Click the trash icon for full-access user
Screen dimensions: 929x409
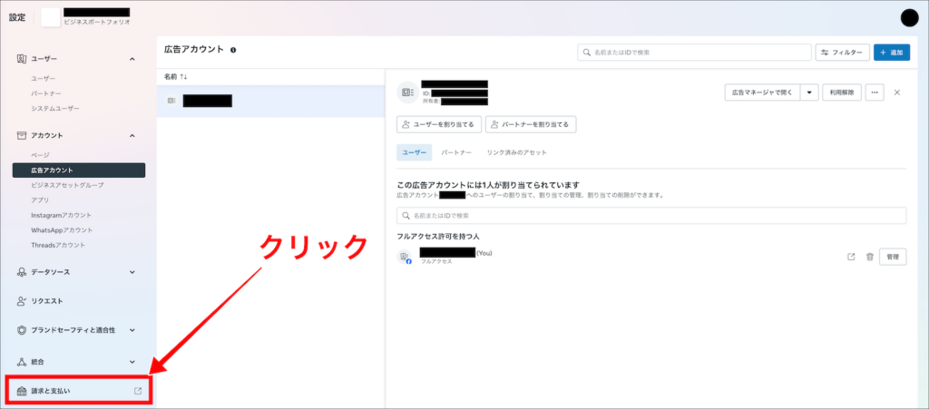click(x=870, y=257)
